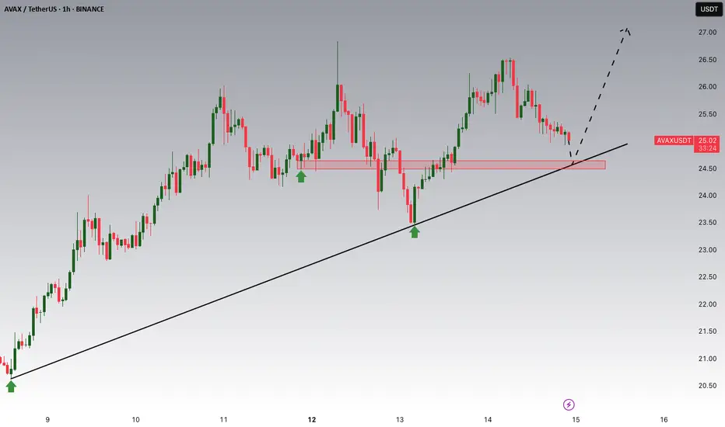
Task: Click the 24.50 price axis label
Action: [x=707, y=168]
